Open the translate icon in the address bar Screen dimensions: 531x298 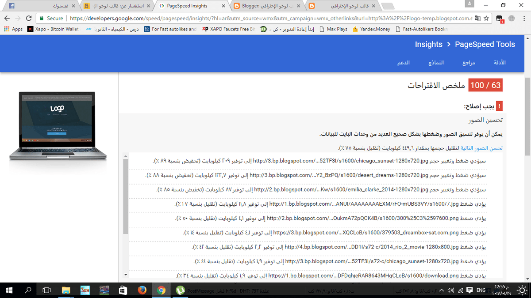477,19
